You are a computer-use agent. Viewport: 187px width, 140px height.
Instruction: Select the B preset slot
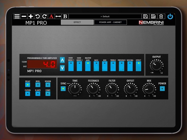[65, 16]
